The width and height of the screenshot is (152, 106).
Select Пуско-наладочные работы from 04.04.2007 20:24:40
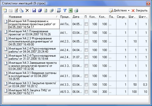coord(34,50)
